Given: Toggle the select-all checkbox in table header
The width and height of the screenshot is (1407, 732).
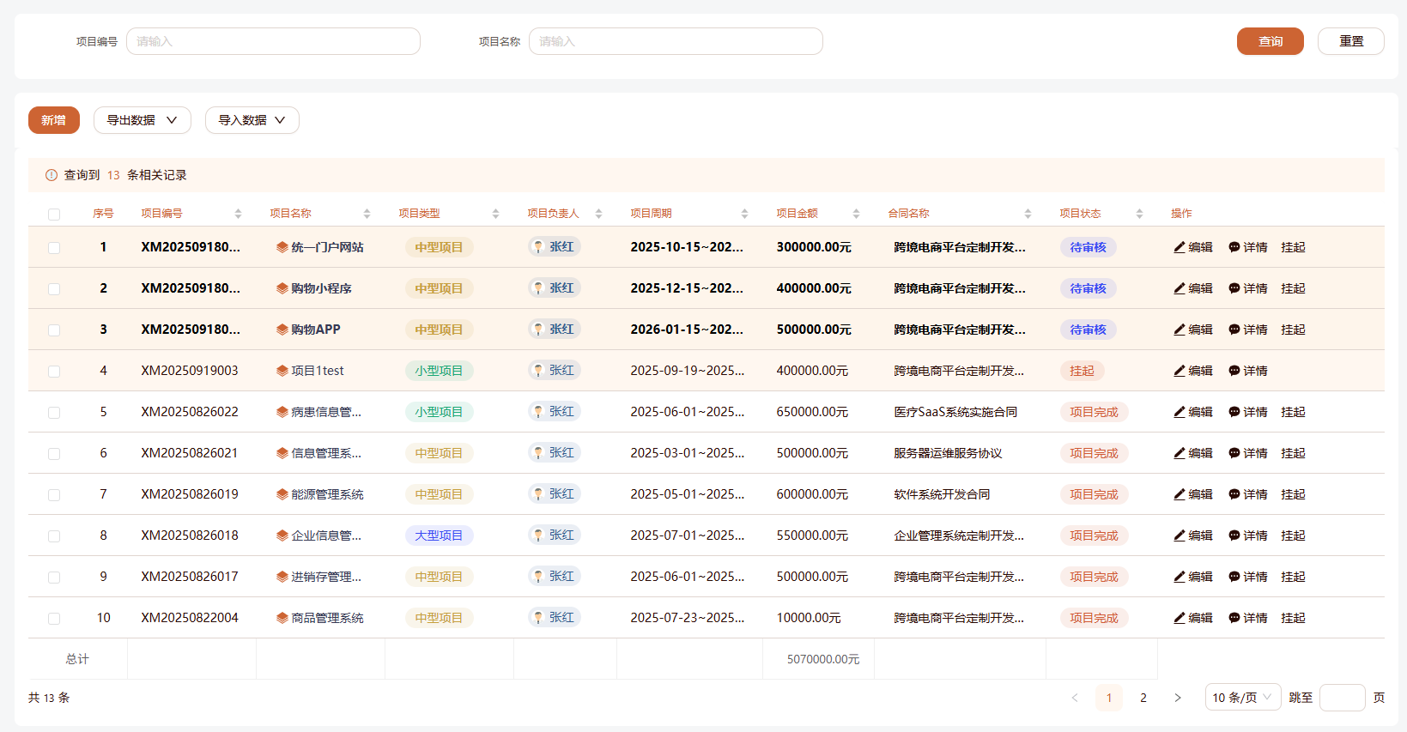Looking at the screenshot, I should [54, 215].
